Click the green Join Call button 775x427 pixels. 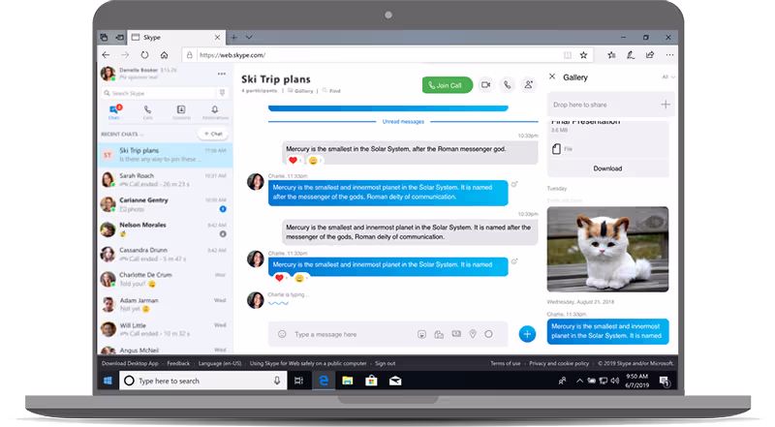click(448, 85)
